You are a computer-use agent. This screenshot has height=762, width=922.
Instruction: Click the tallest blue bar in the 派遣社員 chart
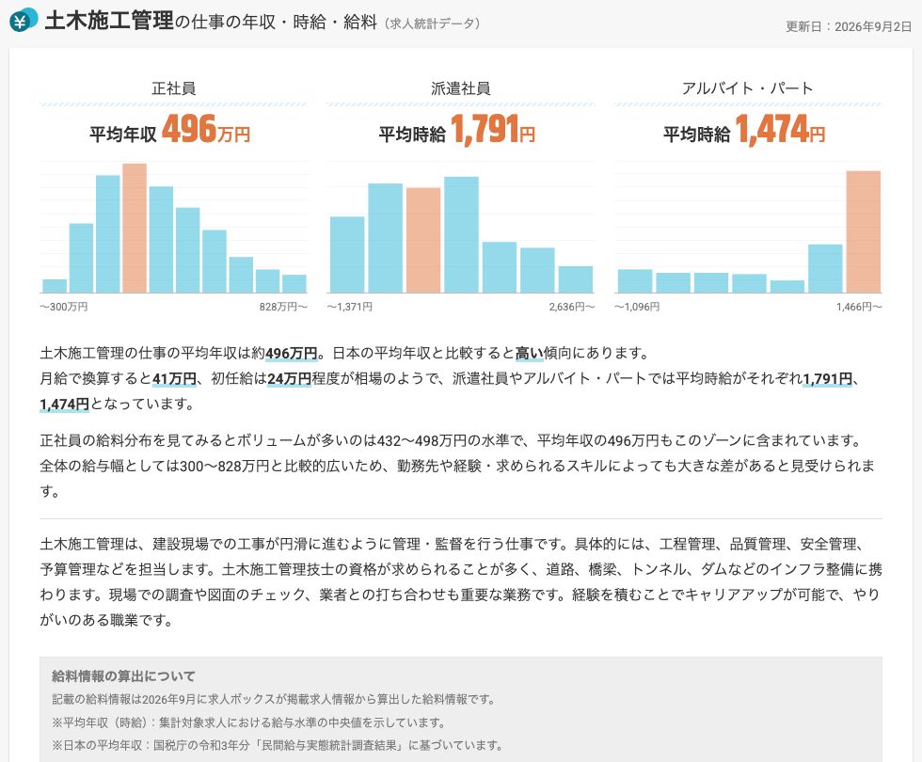click(461, 234)
